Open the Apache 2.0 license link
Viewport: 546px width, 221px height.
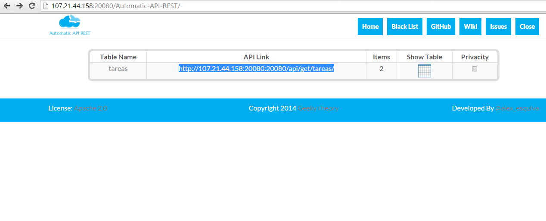90,108
